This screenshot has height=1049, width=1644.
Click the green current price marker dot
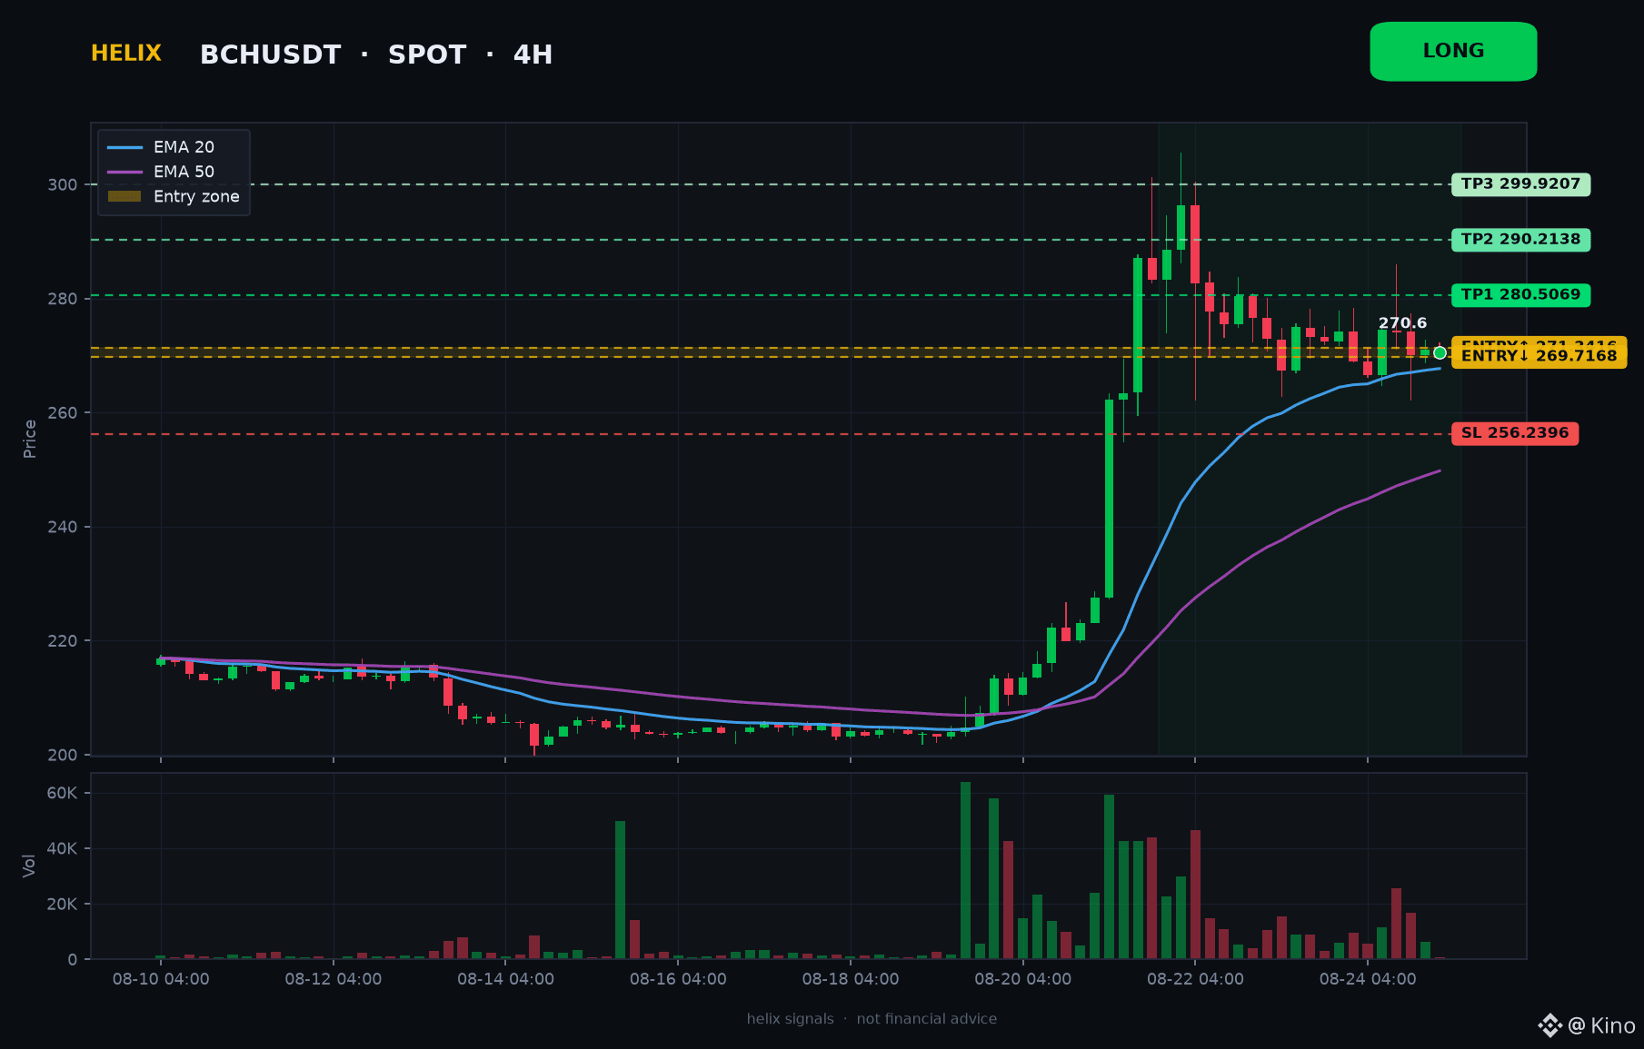coord(1440,353)
